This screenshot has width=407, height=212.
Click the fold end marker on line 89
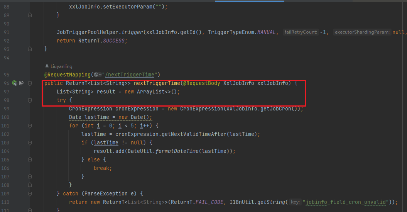[30, 15]
